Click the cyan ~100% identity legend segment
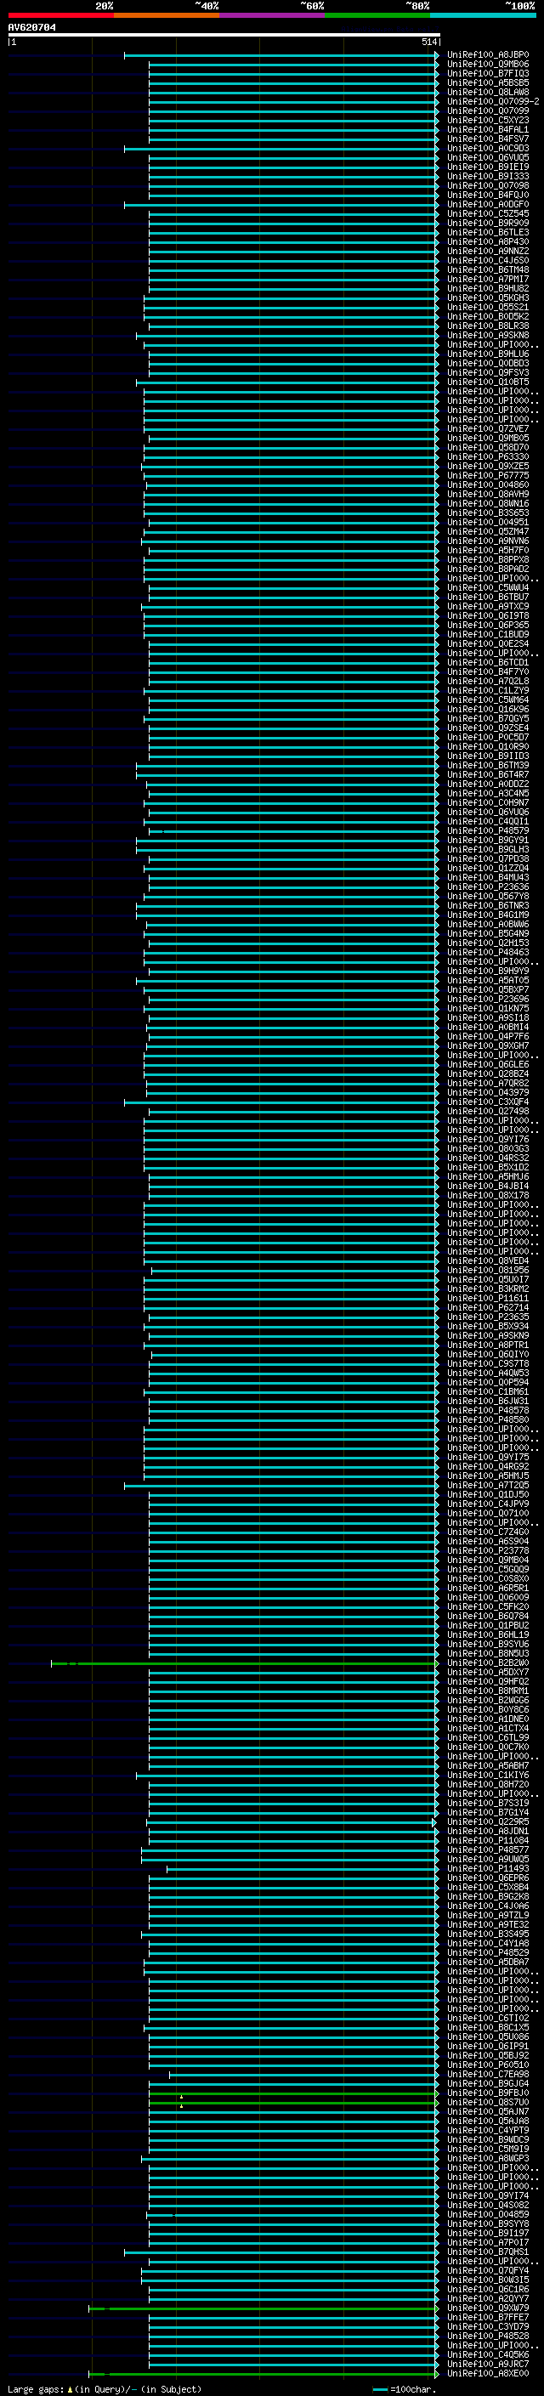Image resolution: width=544 pixels, height=2396 pixels. 484,15
